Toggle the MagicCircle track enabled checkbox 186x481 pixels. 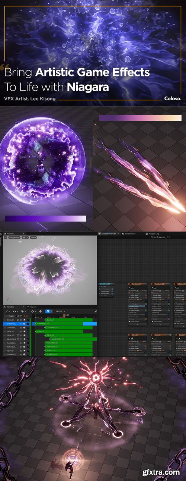(28, 339)
